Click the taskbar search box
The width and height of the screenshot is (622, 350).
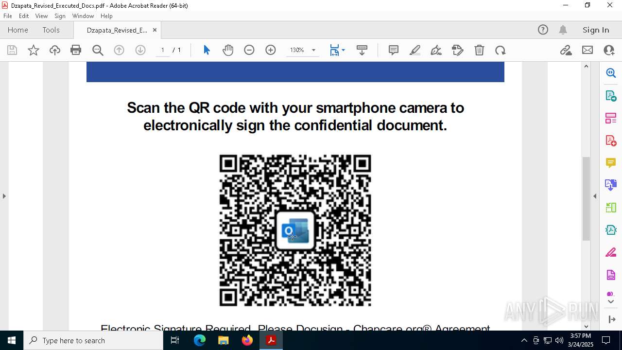[x=93, y=340]
